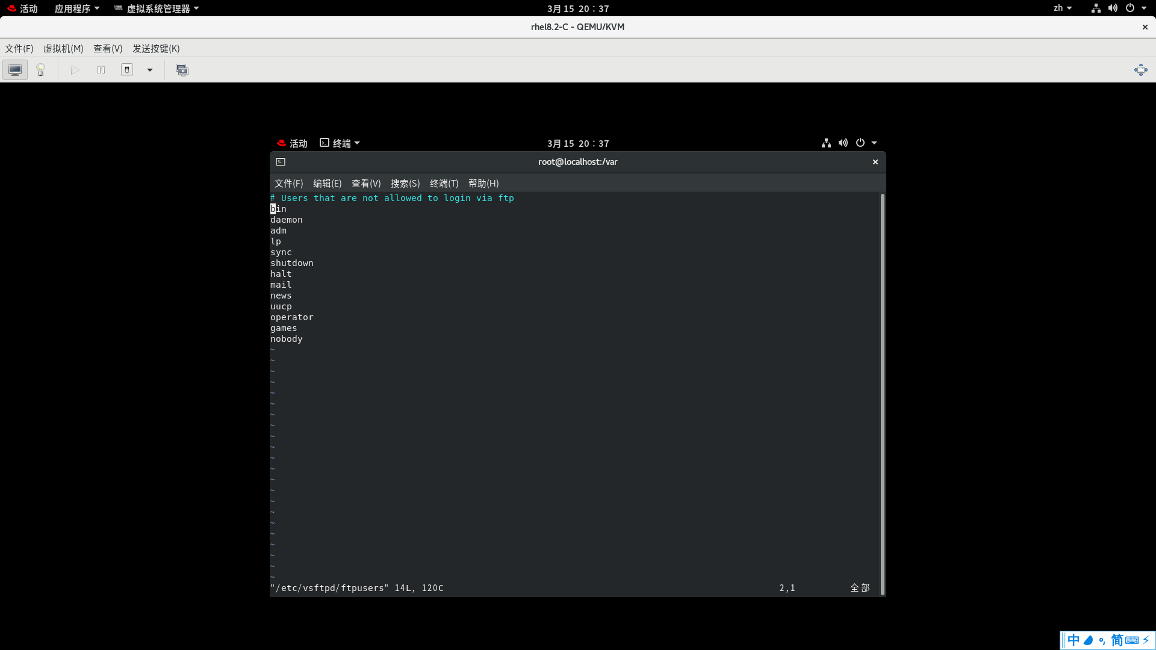This screenshot has height=650, width=1156.
Task: Open the 虚拟机(M) menu
Action: pos(63,48)
